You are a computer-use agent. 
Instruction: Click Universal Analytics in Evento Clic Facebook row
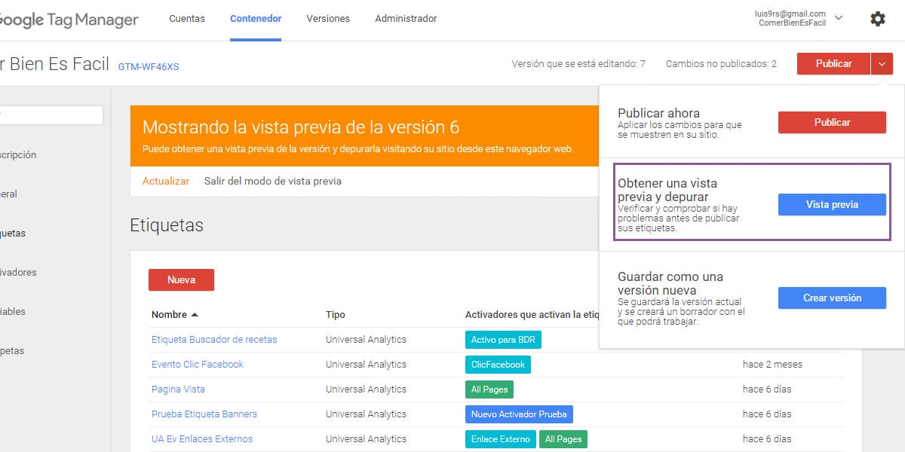(x=366, y=365)
